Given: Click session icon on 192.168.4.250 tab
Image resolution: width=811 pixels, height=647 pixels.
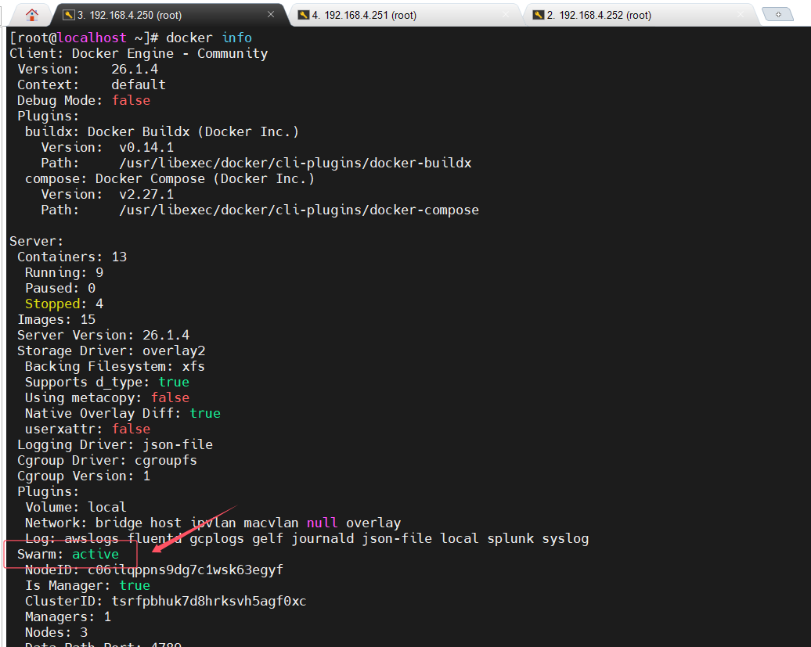Looking at the screenshot, I should [x=69, y=15].
